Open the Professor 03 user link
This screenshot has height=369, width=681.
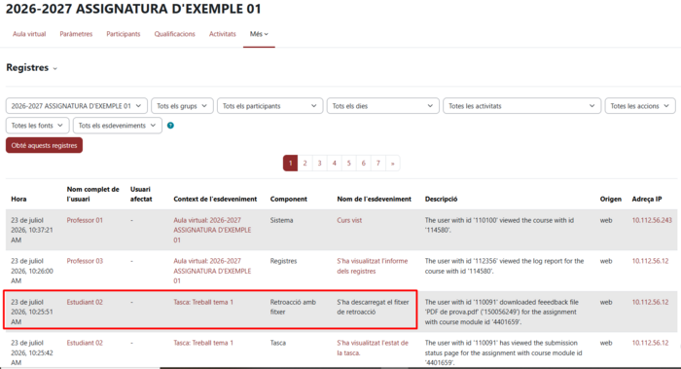coord(85,261)
